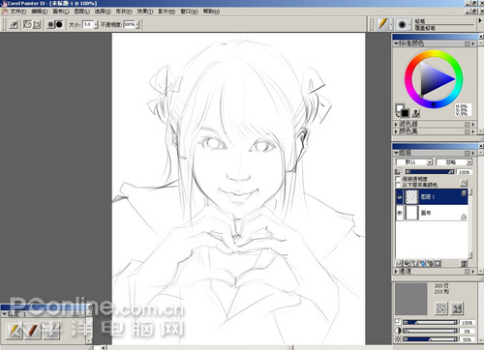Viewport: 484px width, 350px height.
Task: Toggle canvas 画布 layer visibility eye
Action: 400,213
